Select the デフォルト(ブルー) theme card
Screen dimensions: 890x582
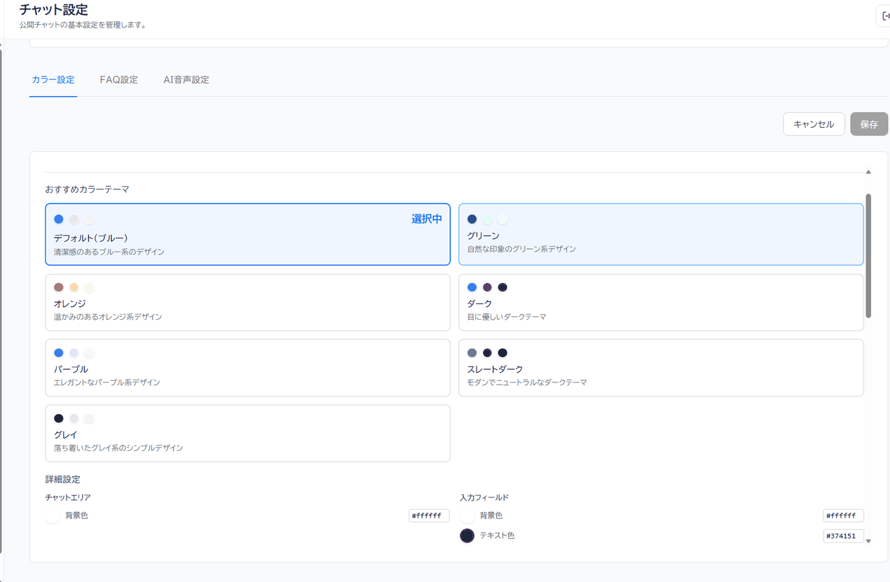(x=247, y=234)
